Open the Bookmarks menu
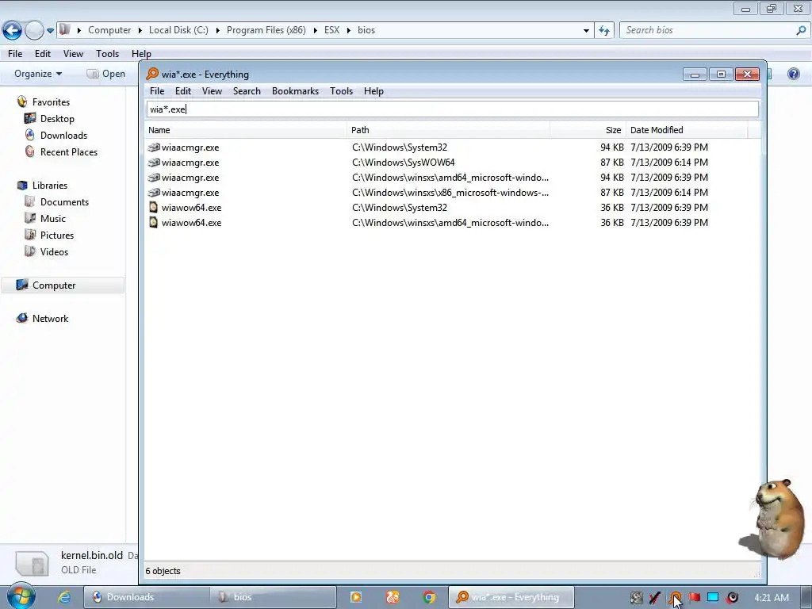 [x=295, y=91]
